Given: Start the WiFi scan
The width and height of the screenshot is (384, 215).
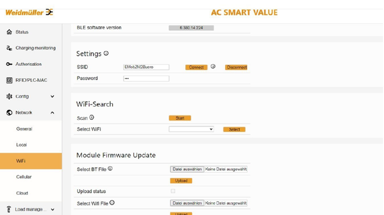Looking at the screenshot, I should pos(180,118).
